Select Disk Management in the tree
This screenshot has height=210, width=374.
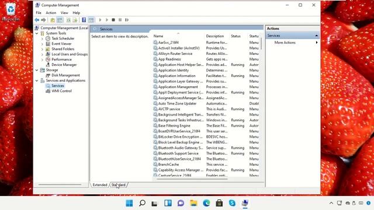[x=65, y=75]
